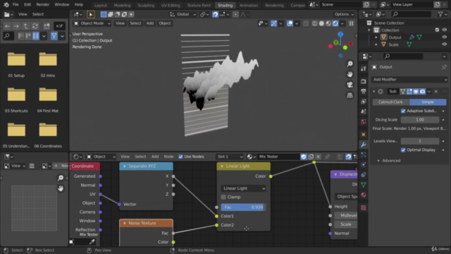
Task: Toggle visibility eye of Output object
Action: [x=445, y=37]
